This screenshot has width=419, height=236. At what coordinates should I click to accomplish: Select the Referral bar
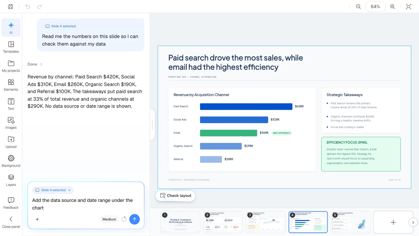click(x=211, y=159)
